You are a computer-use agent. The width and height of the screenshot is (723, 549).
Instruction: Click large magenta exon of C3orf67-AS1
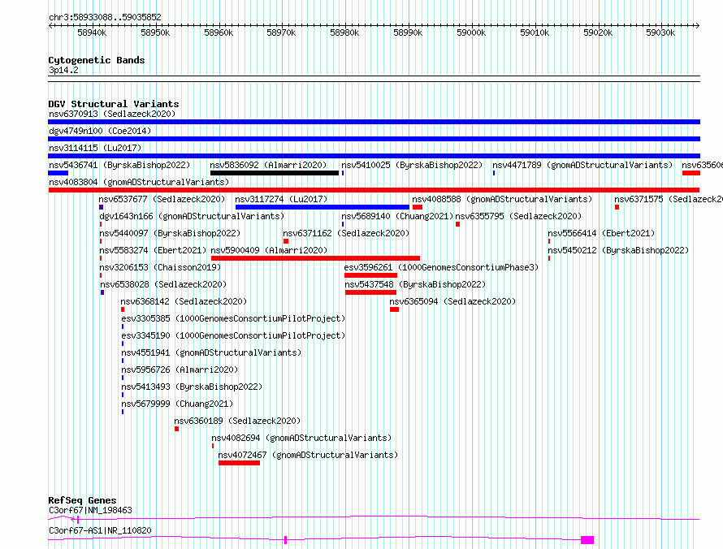pos(587,540)
